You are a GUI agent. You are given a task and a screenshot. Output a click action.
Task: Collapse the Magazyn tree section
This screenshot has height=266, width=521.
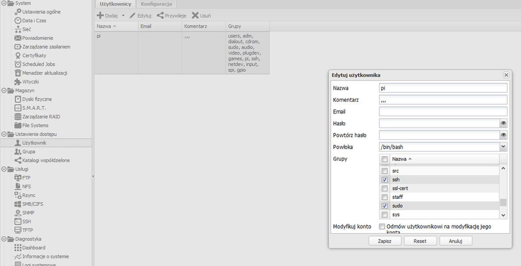pyautogui.click(x=4, y=90)
